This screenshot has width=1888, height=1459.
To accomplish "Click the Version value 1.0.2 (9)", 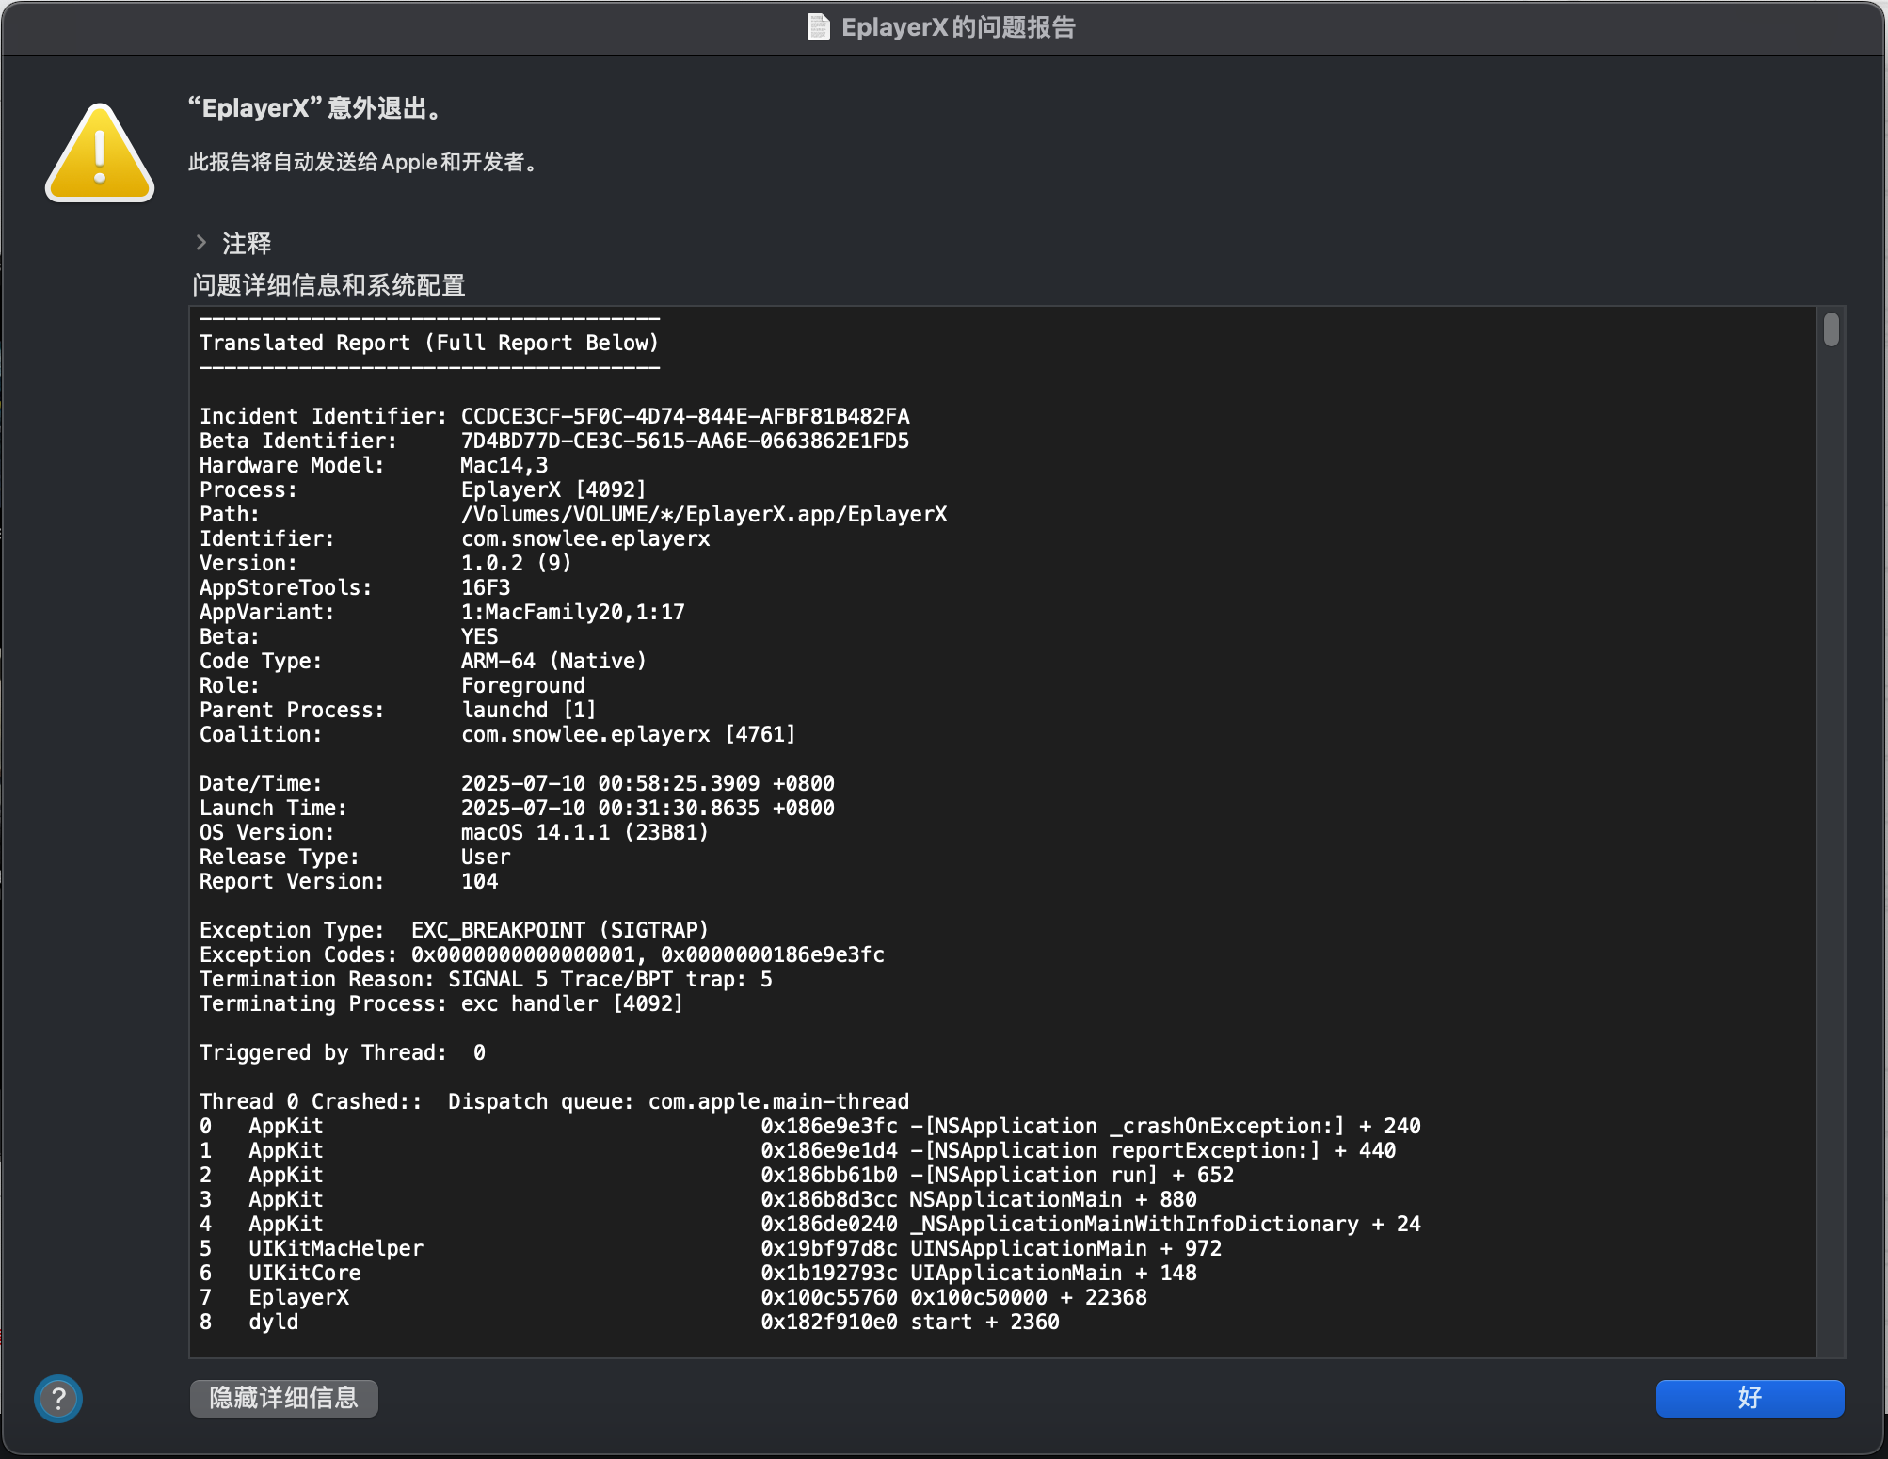I will [516, 563].
